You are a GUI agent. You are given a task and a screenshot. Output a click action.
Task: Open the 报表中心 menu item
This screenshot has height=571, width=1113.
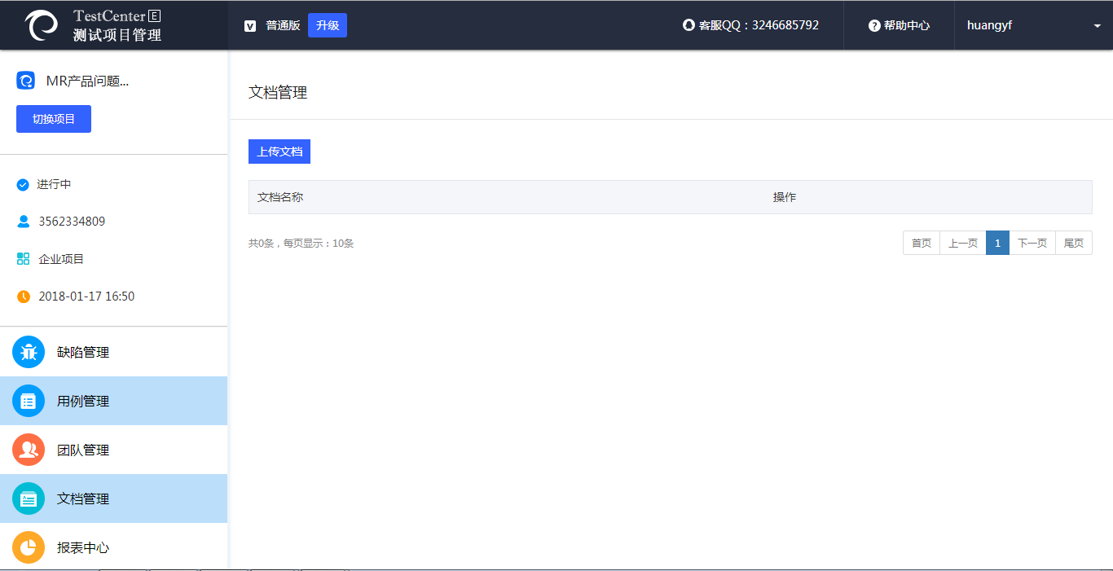tap(83, 548)
